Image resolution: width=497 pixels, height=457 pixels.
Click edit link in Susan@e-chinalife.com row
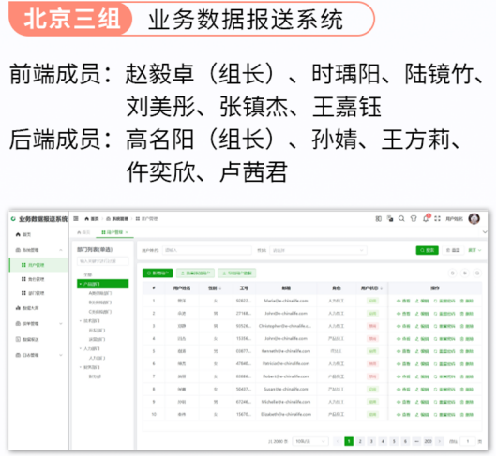point(422,390)
